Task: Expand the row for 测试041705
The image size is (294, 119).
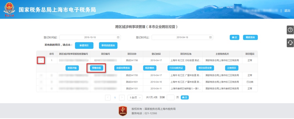Action: [x=41, y=75]
